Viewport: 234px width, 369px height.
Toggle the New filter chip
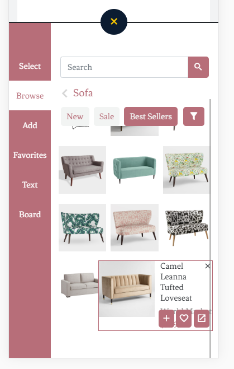pyautogui.click(x=75, y=116)
